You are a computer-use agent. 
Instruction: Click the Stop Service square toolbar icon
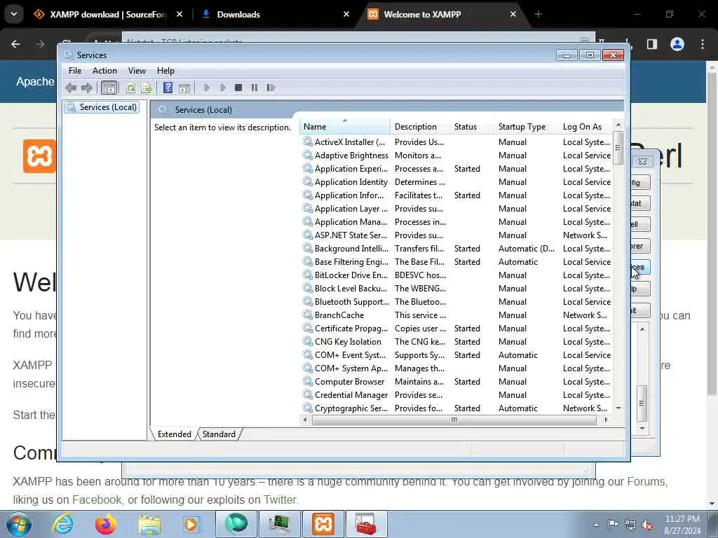[238, 88]
